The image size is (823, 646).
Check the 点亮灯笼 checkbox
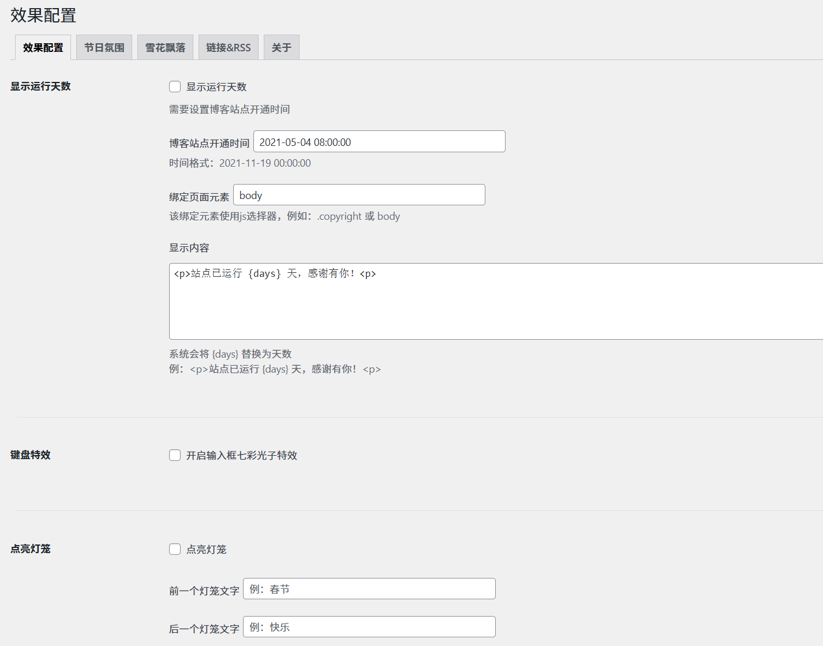[x=175, y=549]
